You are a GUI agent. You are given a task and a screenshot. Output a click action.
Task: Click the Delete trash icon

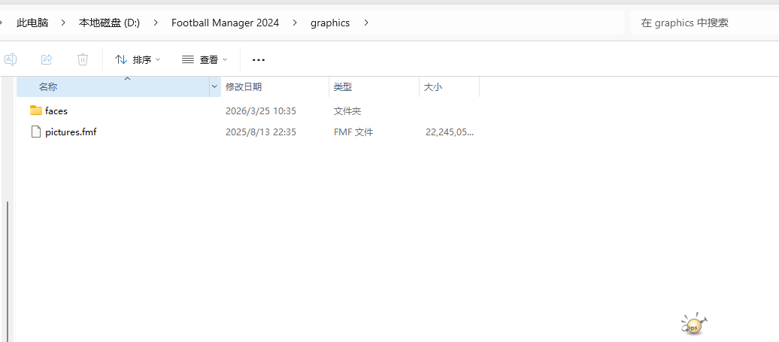[83, 59]
